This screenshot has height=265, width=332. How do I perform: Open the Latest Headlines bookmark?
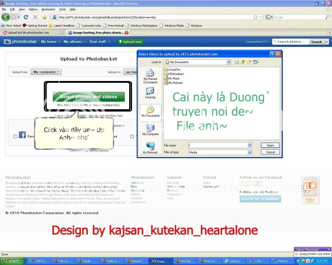62,26
